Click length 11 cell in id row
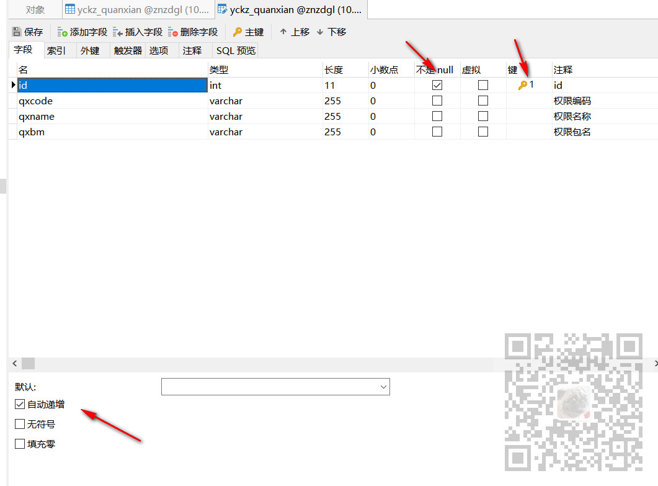This screenshot has height=486, width=658. pos(345,85)
